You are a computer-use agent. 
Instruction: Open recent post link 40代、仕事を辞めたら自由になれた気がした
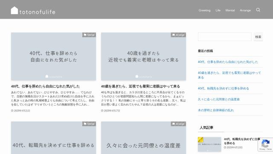click(228, 62)
